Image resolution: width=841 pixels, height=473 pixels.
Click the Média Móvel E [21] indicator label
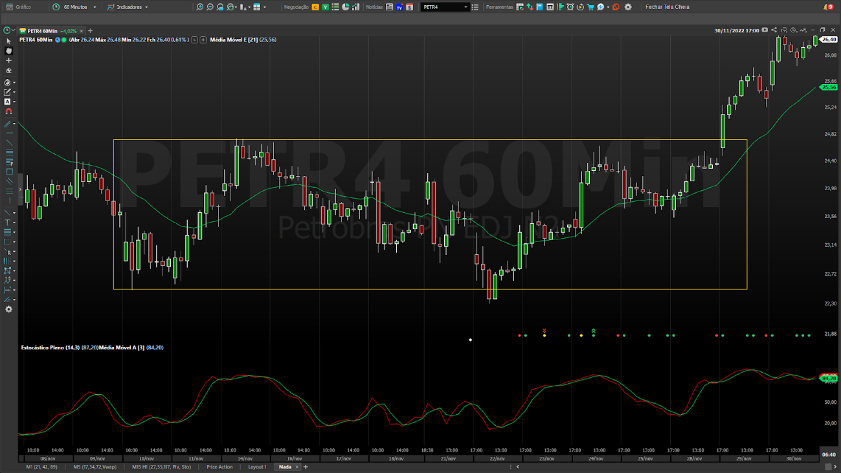point(234,40)
